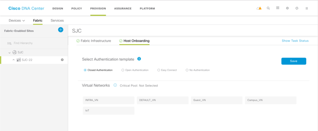The width and height of the screenshot is (318, 131).
Task: Open SJC-22 gear settings icon
Action: 62,60
